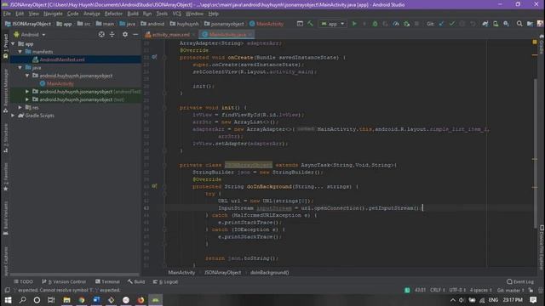Click scroll-from-source target icon in Project panel
Image resolution: width=545 pixels, height=306 pixels.
click(x=101, y=34)
